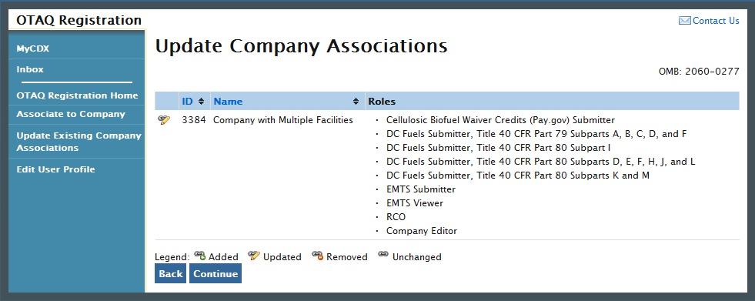
Task: Open the Contact Us link
Action: pos(716,20)
